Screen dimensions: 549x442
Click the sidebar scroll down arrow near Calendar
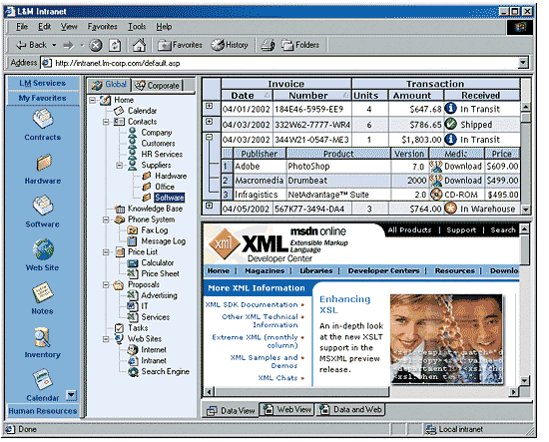pos(72,395)
